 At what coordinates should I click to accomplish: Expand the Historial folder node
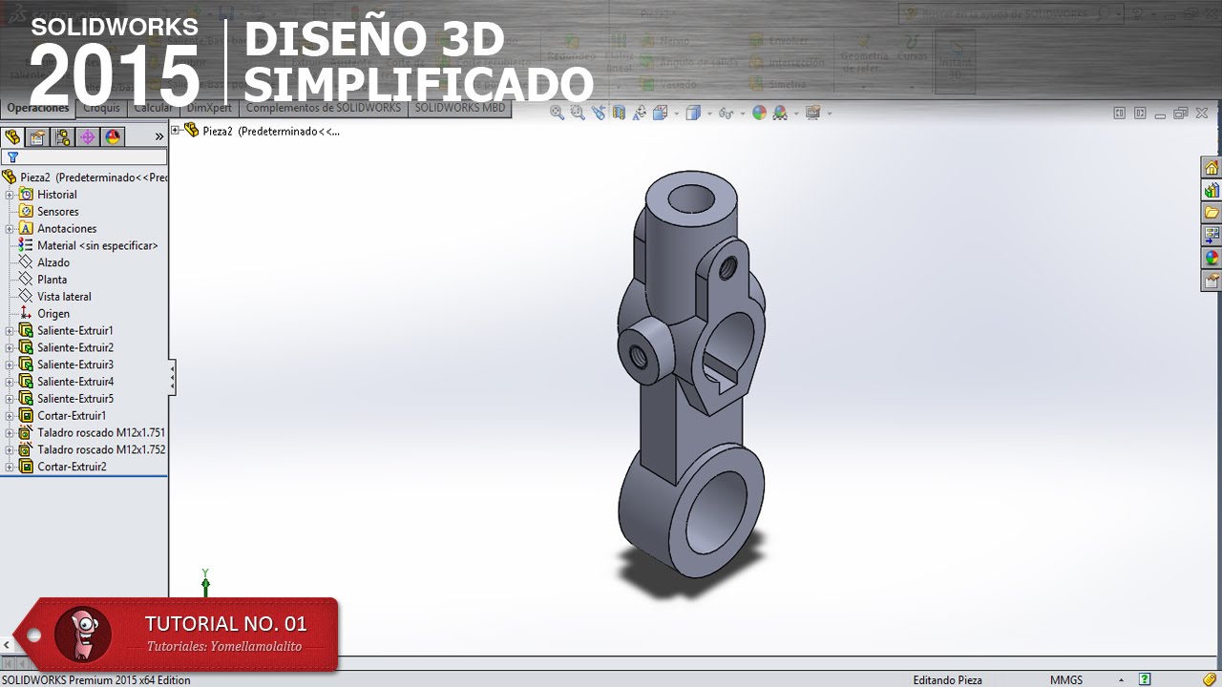(x=10, y=195)
